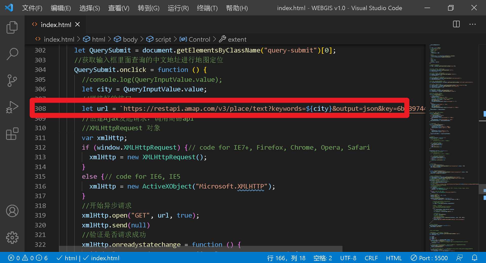Click "Microsoft.XMLHTTP" string in line 316
Image resolution: width=486 pixels, height=263 pixels.
[231, 186]
